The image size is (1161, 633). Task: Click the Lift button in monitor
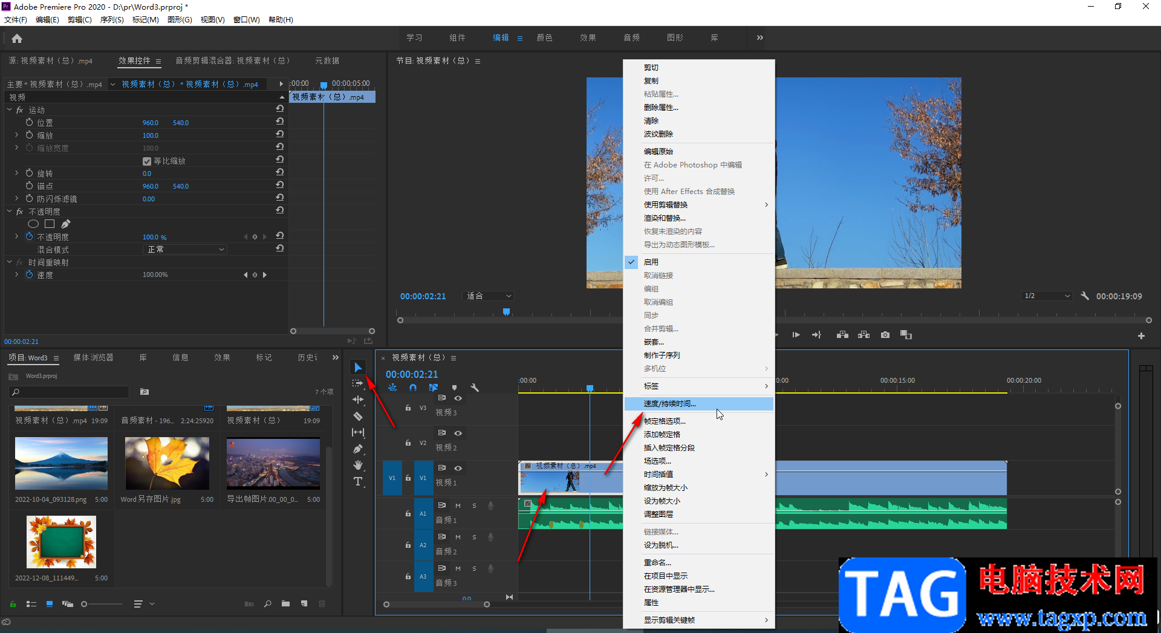pos(842,335)
